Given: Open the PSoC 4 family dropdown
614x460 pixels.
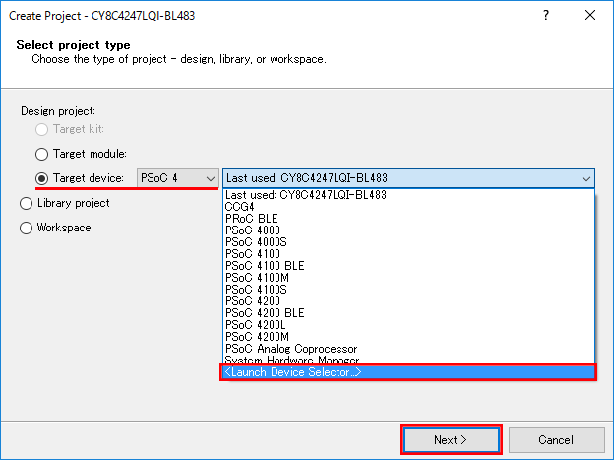Looking at the screenshot, I should tap(178, 178).
